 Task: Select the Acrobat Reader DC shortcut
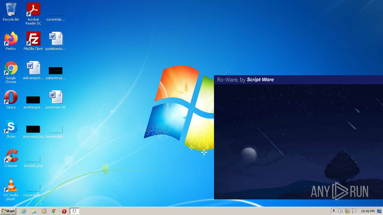click(x=33, y=14)
